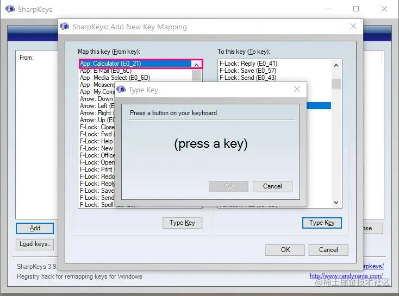Maximize the SharpKeys main window
This screenshot has width=399, height=296.
(356, 9)
